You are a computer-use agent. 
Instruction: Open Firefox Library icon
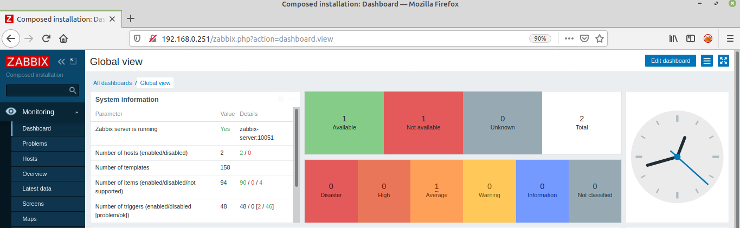point(673,38)
